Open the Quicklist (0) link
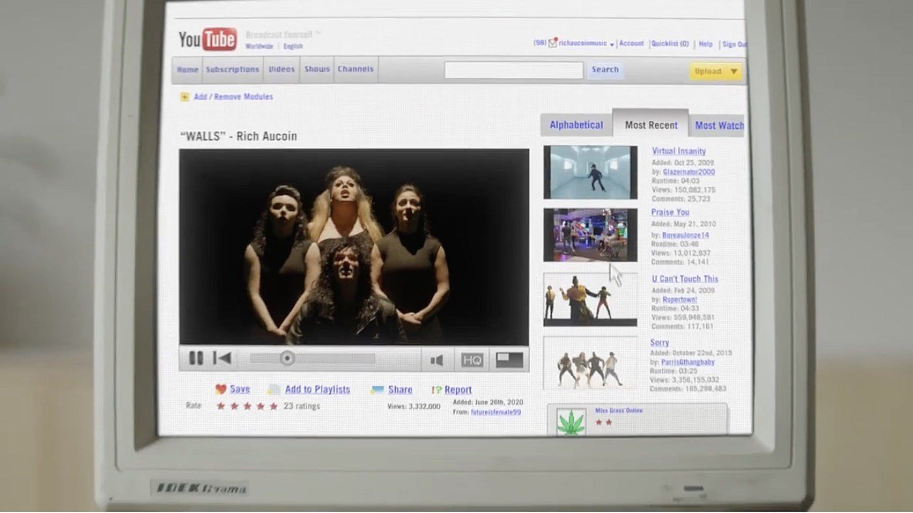The height and width of the screenshot is (513, 913). 670,44
